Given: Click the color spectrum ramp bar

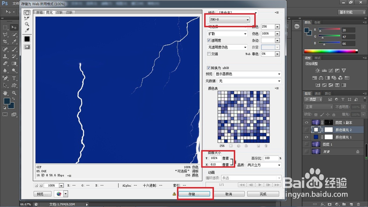Looking at the screenshot, I should pos(331,51).
